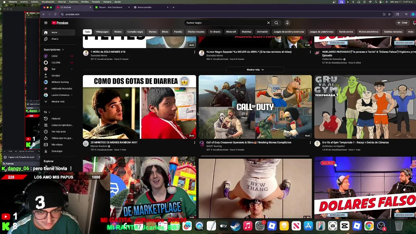
Task: Open YouTube notifications bell
Action: click(415, 23)
